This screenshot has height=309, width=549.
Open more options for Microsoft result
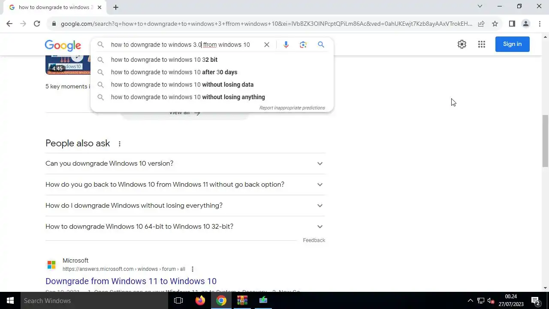[x=193, y=269]
